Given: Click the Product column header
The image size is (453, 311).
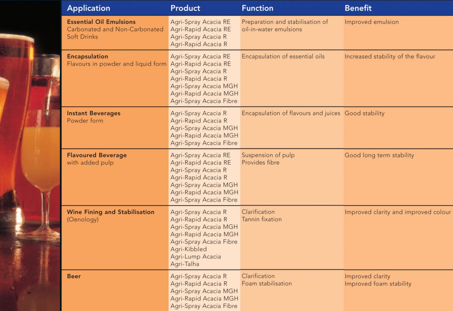Looking at the screenshot, I should 185,8.
